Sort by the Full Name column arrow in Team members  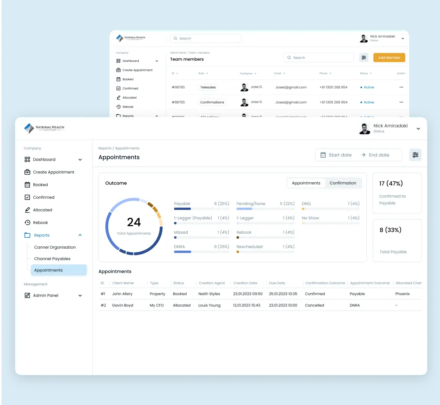(255, 73)
